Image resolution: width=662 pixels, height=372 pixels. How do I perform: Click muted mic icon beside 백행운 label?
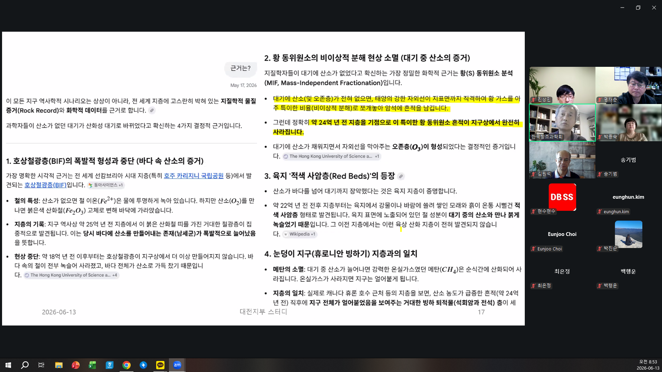point(600,286)
